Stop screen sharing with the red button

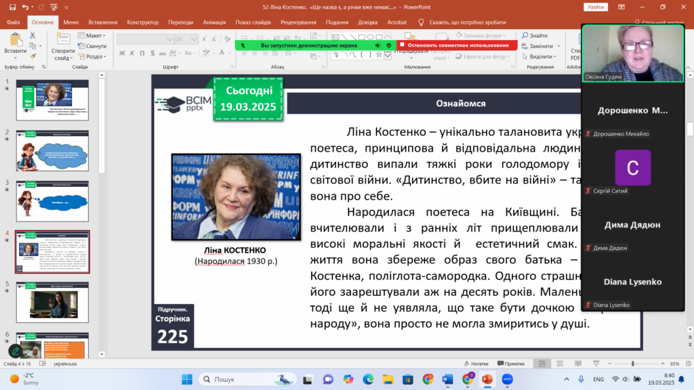(456, 45)
